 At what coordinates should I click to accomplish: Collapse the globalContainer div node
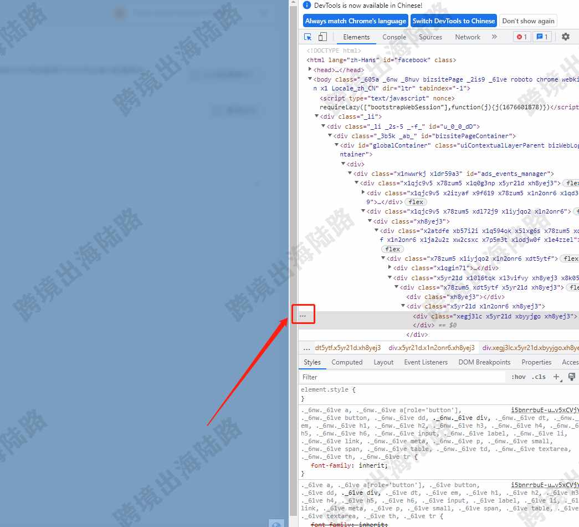337,145
